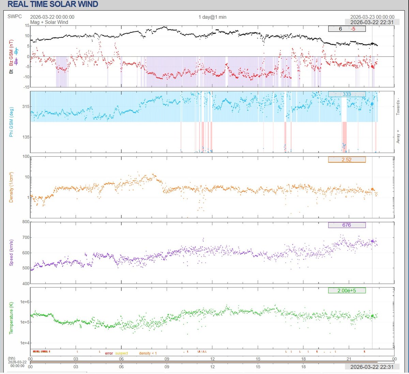Click the density < 1 legend entry
This screenshot has height=374, width=409.
(x=148, y=354)
